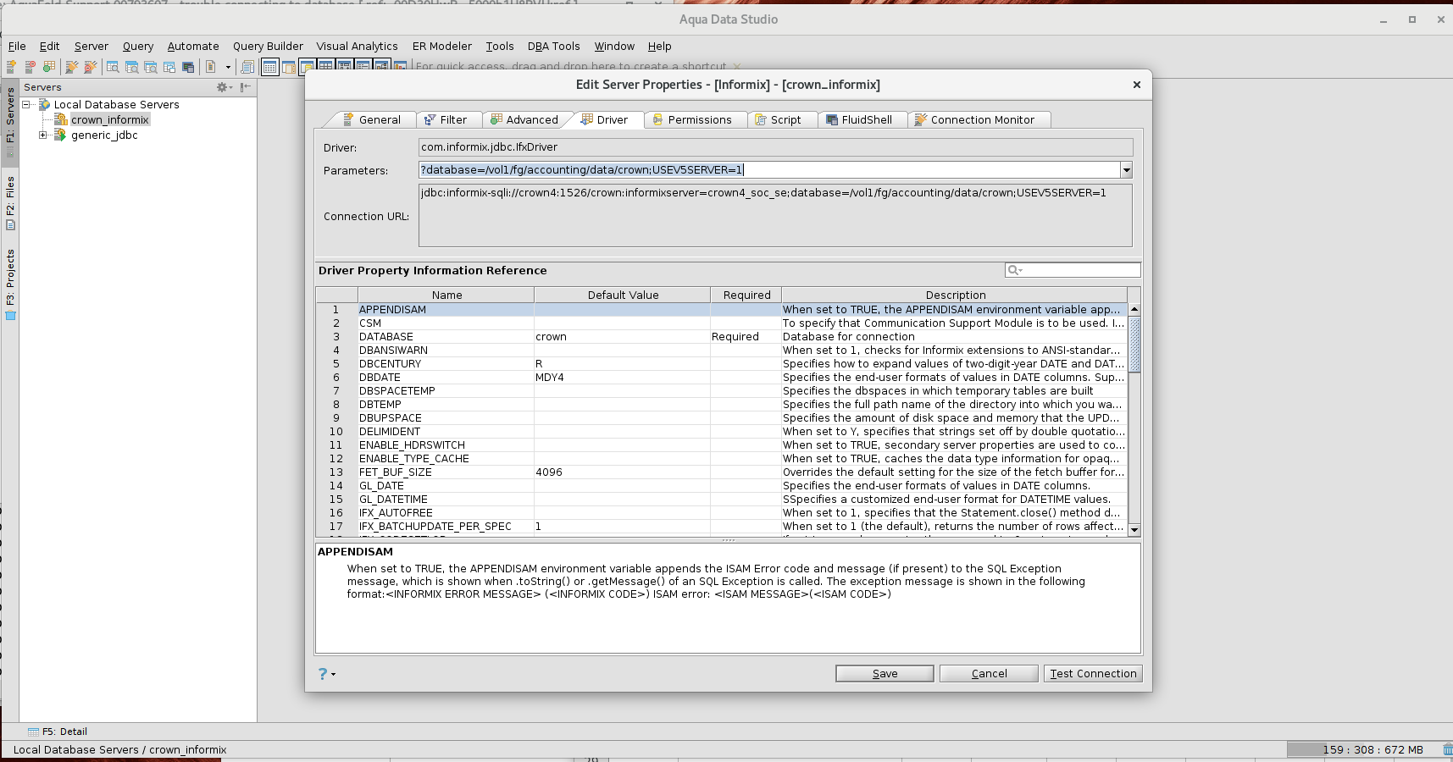Click the boxed grid view toolbar icon

point(269,67)
